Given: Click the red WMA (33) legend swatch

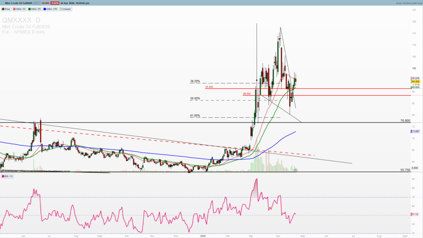Looking at the screenshot, I should [14, 9].
